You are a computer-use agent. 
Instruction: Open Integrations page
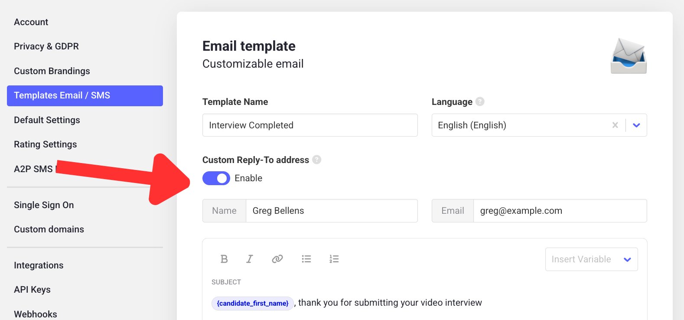point(39,265)
